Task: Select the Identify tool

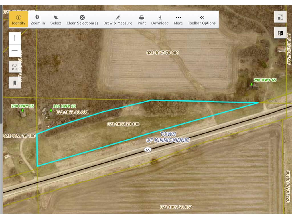Action: pyautogui.click(x=18, y=19)
